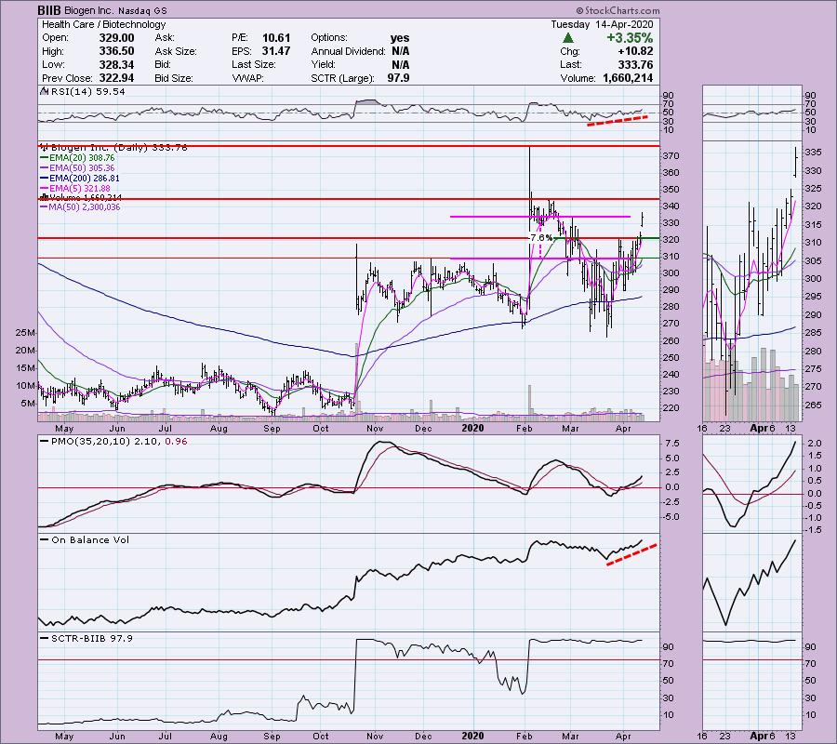Click the Open value 329.00

pos(116,38)
